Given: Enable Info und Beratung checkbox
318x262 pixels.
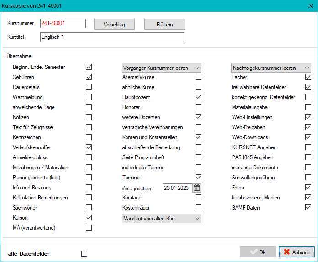Looking at the screenshot, I should click(89, 188).
